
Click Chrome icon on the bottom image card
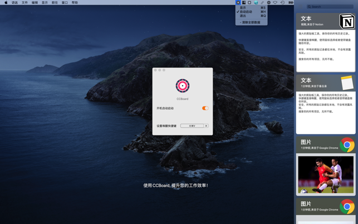pyautogui.click(x=347, y=206)
